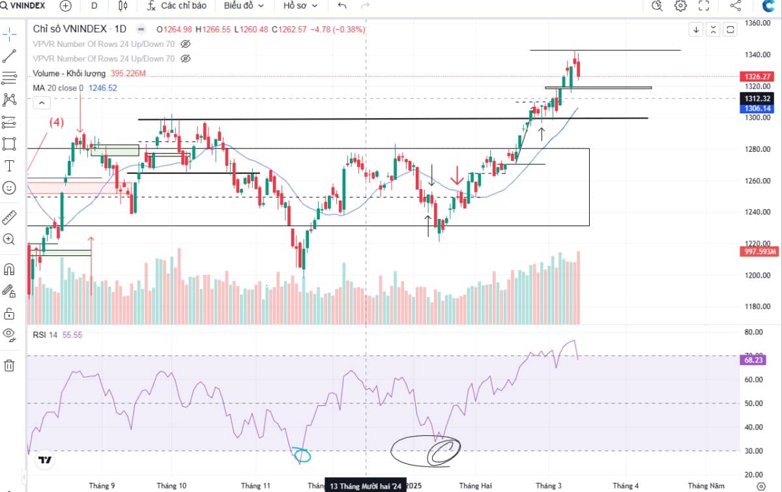Select MA 20 close indicator legend
Viewport: 782px width, 492px height.
(x=58, y=88)
